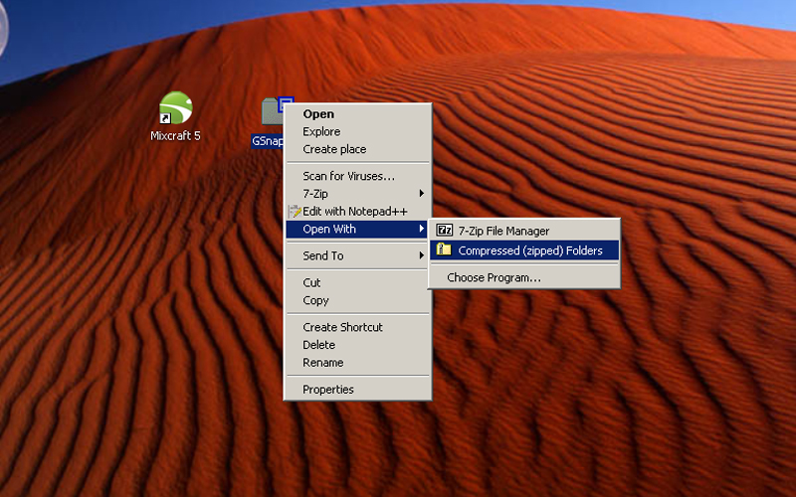Expand the 7-Zip submenu arrow
The width and height of the screenshot is (796, 497).
coord(421,193)
